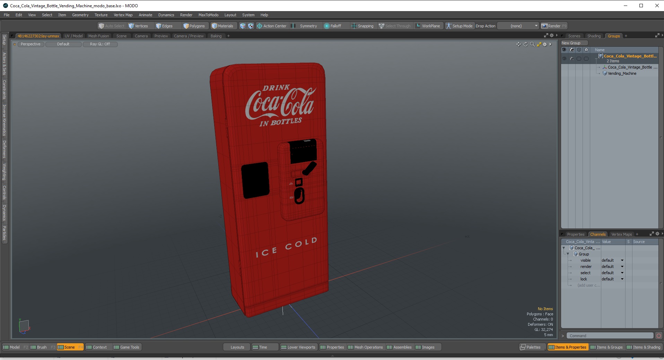The width and height of the screenshot is (664, 360).
Task: Open the render channel default dropdown
Action: 612,267
